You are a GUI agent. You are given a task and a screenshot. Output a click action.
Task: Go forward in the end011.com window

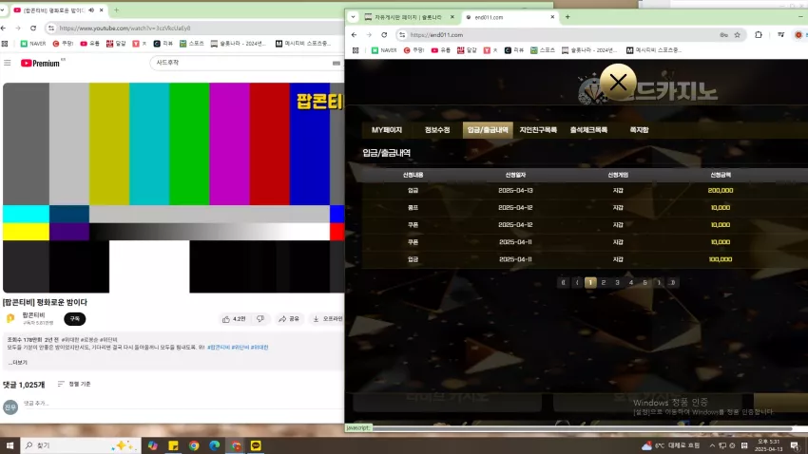coord(369,35)
